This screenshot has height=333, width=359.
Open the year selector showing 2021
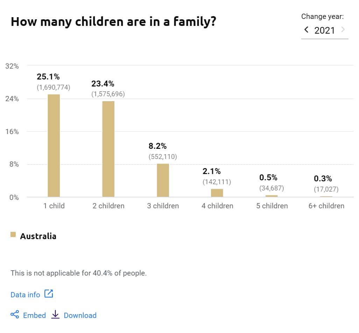[325, 30]
